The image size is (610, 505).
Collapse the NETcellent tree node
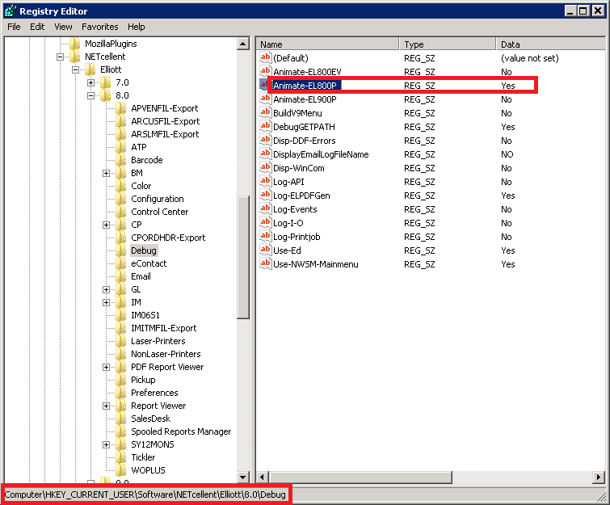point(60,57)
